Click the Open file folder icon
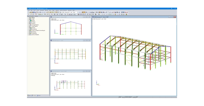 pyautogui.click(x=30, y=12)
